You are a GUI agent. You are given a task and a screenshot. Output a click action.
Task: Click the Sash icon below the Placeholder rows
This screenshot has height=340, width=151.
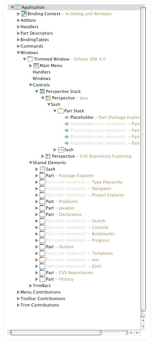[x=61, y=150]
